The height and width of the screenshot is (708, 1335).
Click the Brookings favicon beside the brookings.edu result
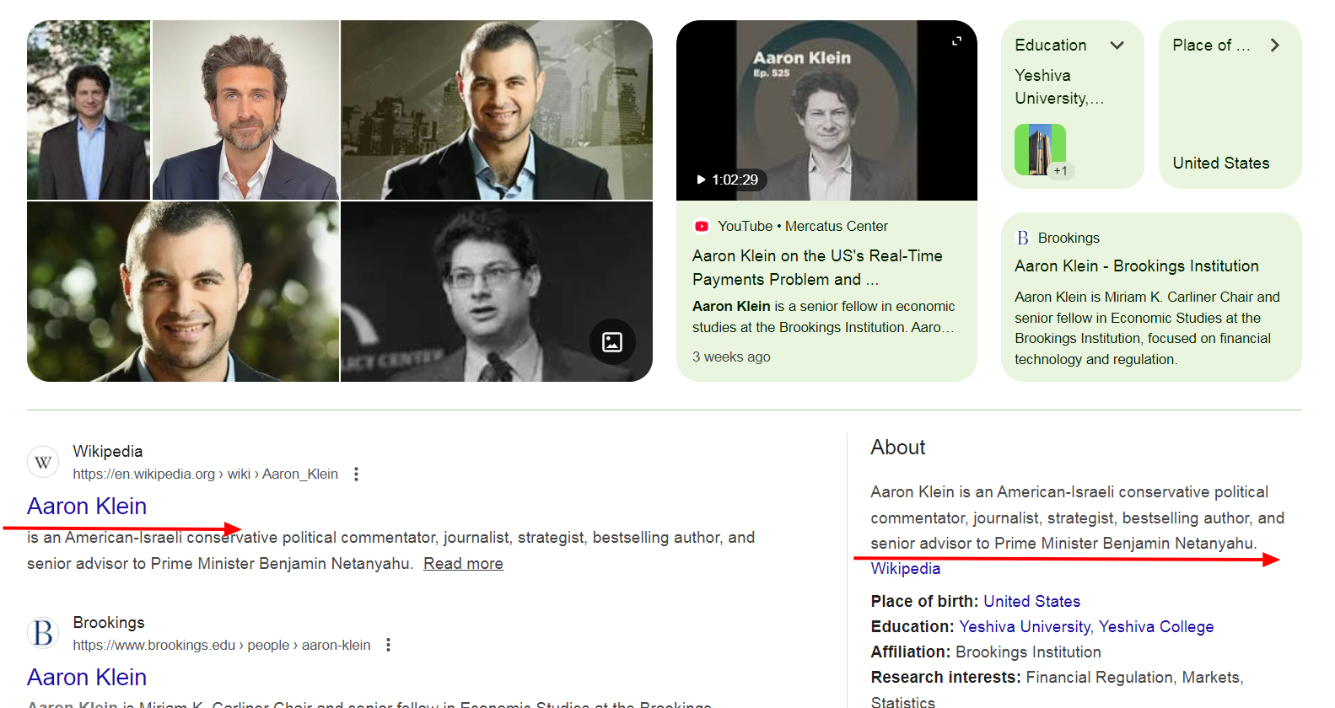[43, 633]
